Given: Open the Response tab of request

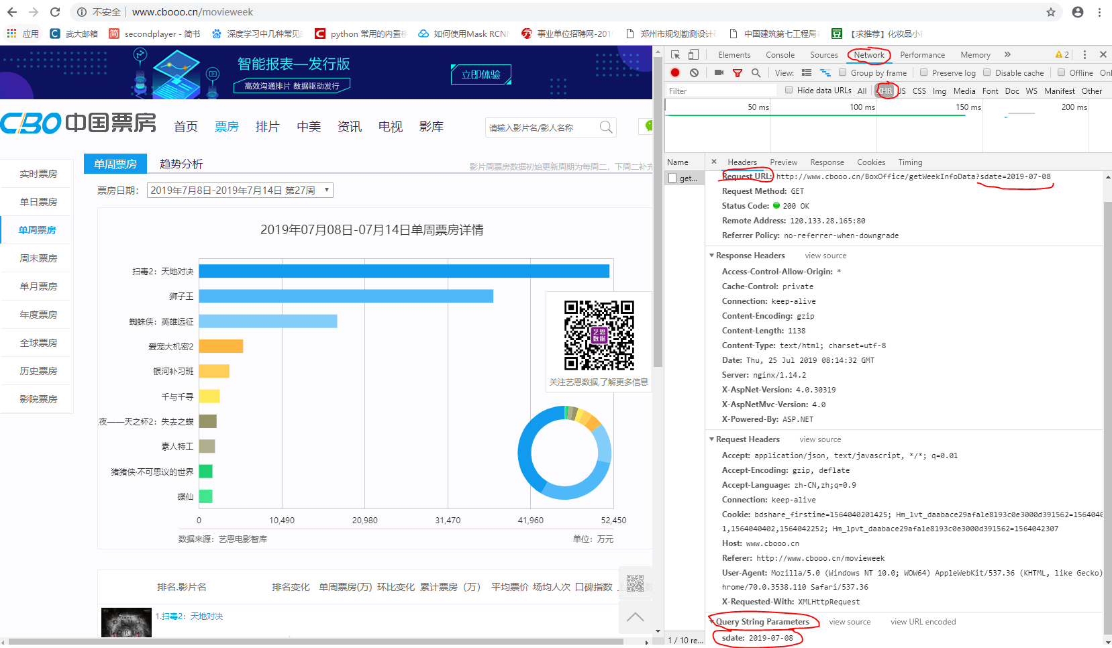Looking at the screenshot, I should [x=827, y=162].
